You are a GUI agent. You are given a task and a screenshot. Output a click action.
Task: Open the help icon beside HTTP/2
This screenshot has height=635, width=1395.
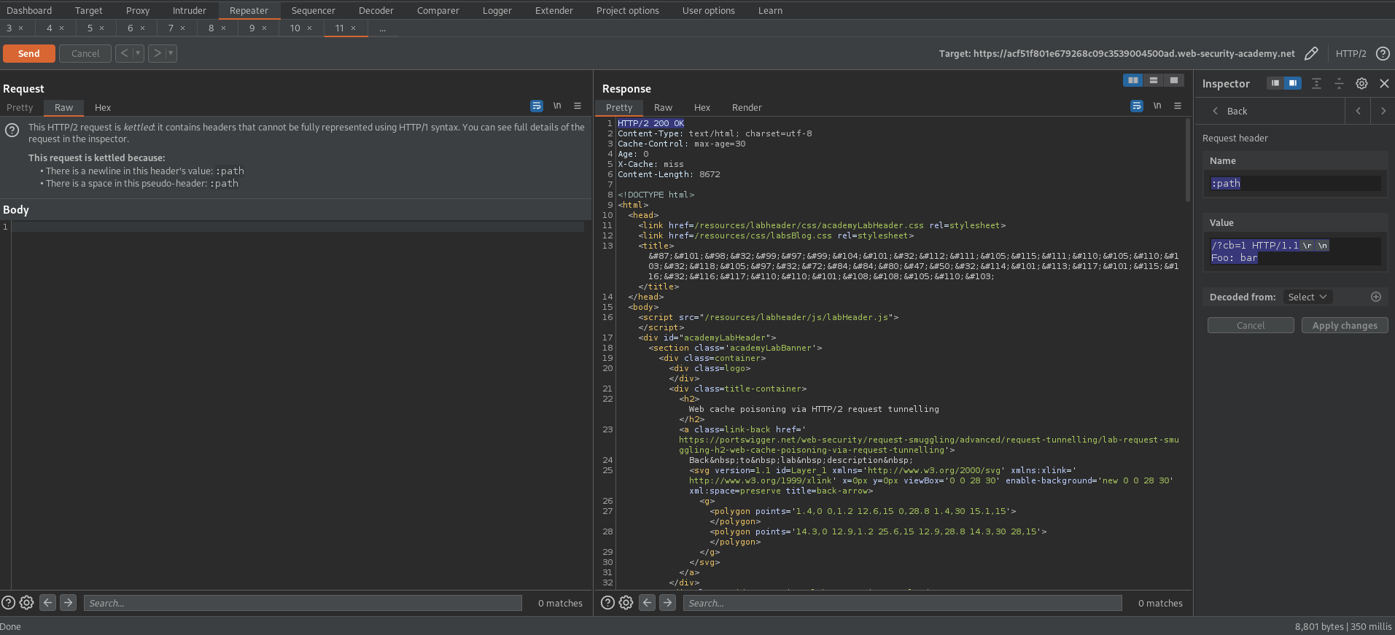click(x=1382, y=53)
